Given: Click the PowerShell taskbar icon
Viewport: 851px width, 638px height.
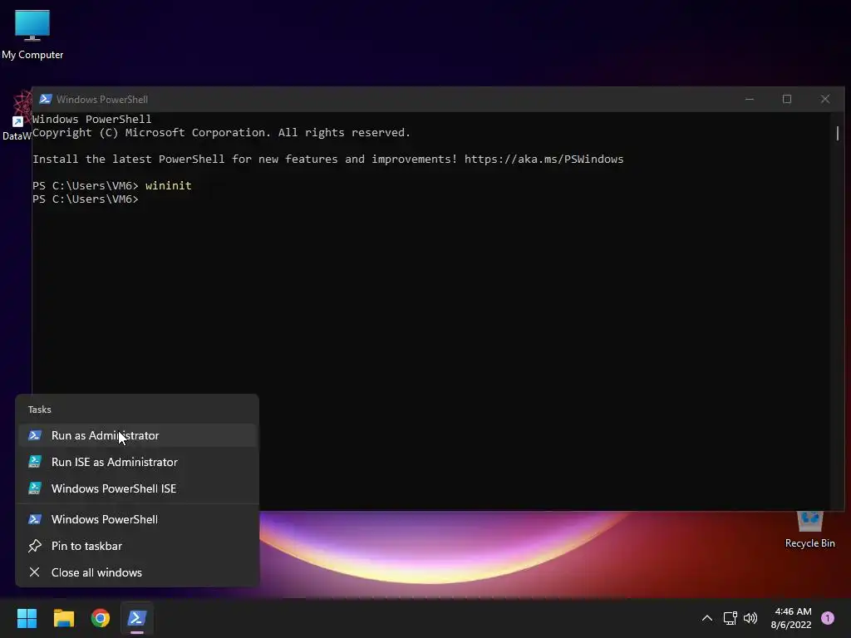Looking at the screenshot, I should 137,618.
